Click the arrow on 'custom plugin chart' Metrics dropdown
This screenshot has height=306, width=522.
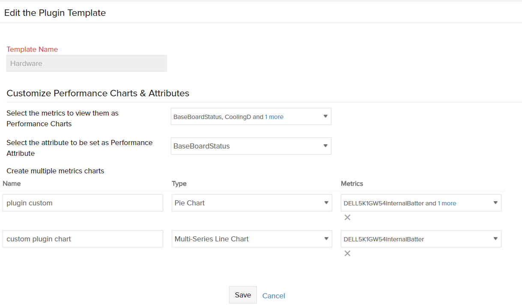point(495,239)
